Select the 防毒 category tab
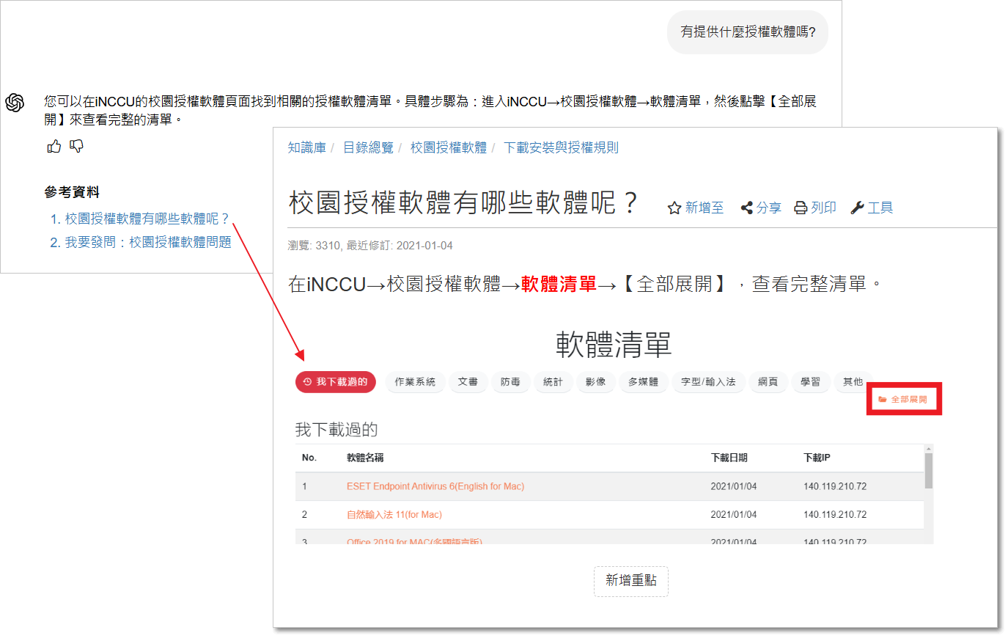The image size is (1008, 641). tap(510, 382)
